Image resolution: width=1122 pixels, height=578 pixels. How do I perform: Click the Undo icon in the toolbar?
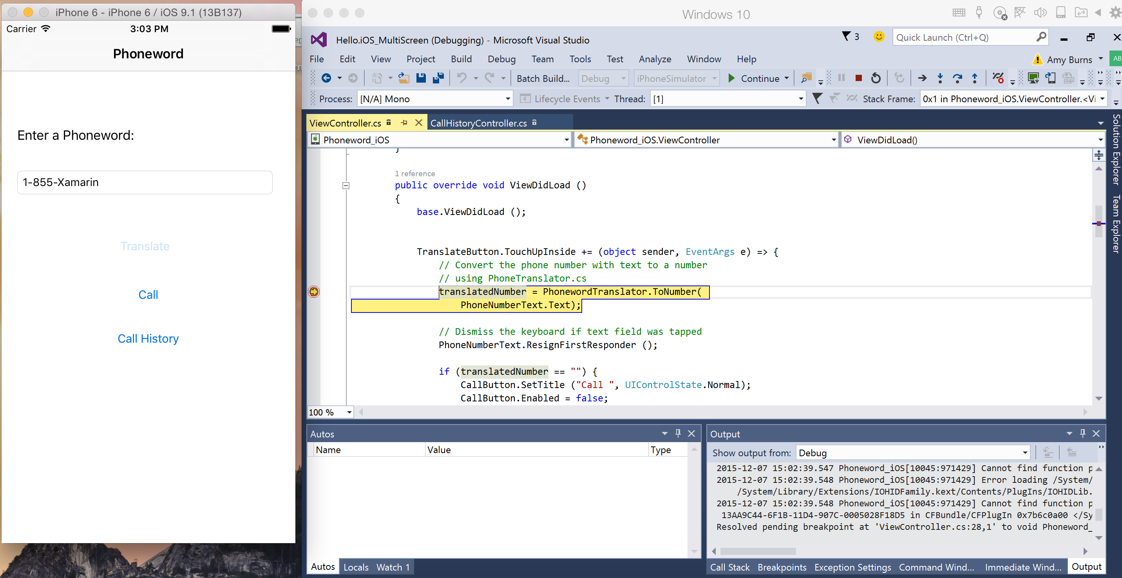coord(462,78)
